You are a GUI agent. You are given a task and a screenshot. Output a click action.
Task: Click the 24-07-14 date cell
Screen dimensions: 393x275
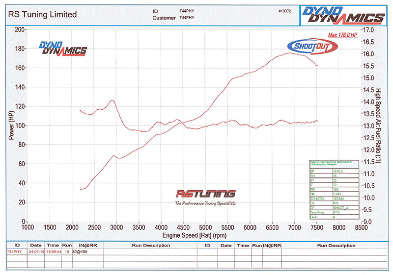coord(36,251)
